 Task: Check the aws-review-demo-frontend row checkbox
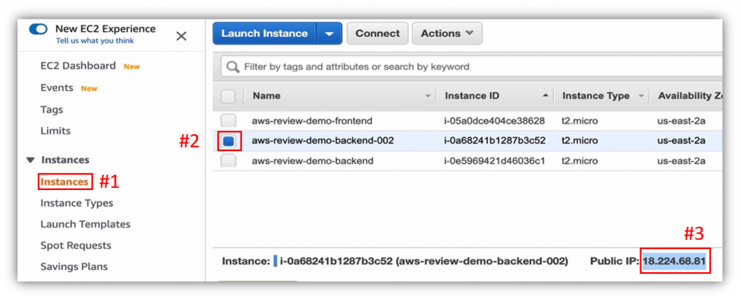228,121
